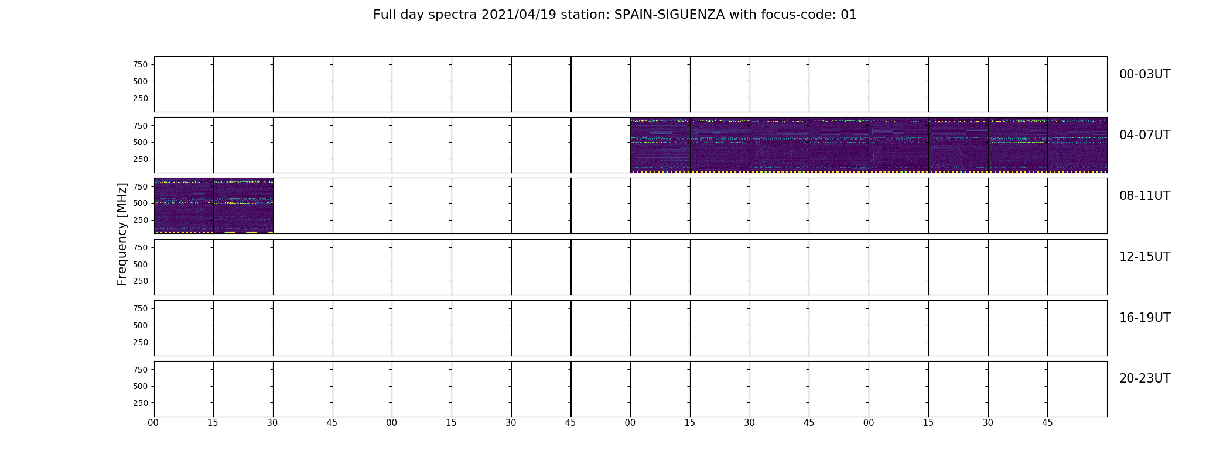Click the "Frequency [MHz]" axis label
1230x468 pixels.
click(122, 234)
